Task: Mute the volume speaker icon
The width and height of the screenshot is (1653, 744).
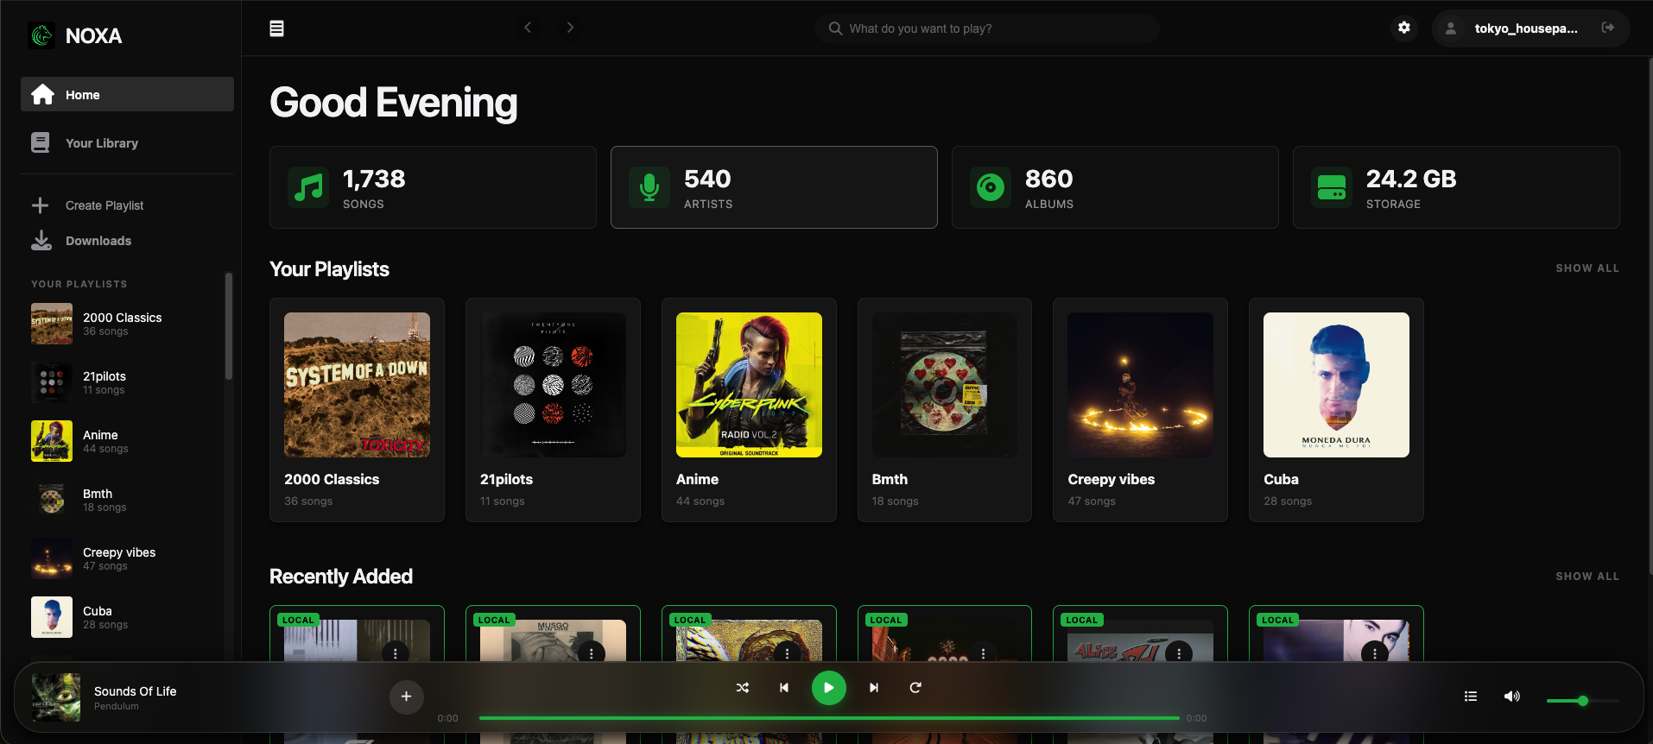Action: (1511, 697)
